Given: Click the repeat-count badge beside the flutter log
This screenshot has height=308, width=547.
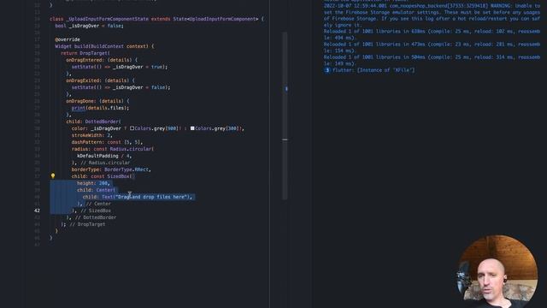Looking at the screenshot, I should (x=326, y=70).
